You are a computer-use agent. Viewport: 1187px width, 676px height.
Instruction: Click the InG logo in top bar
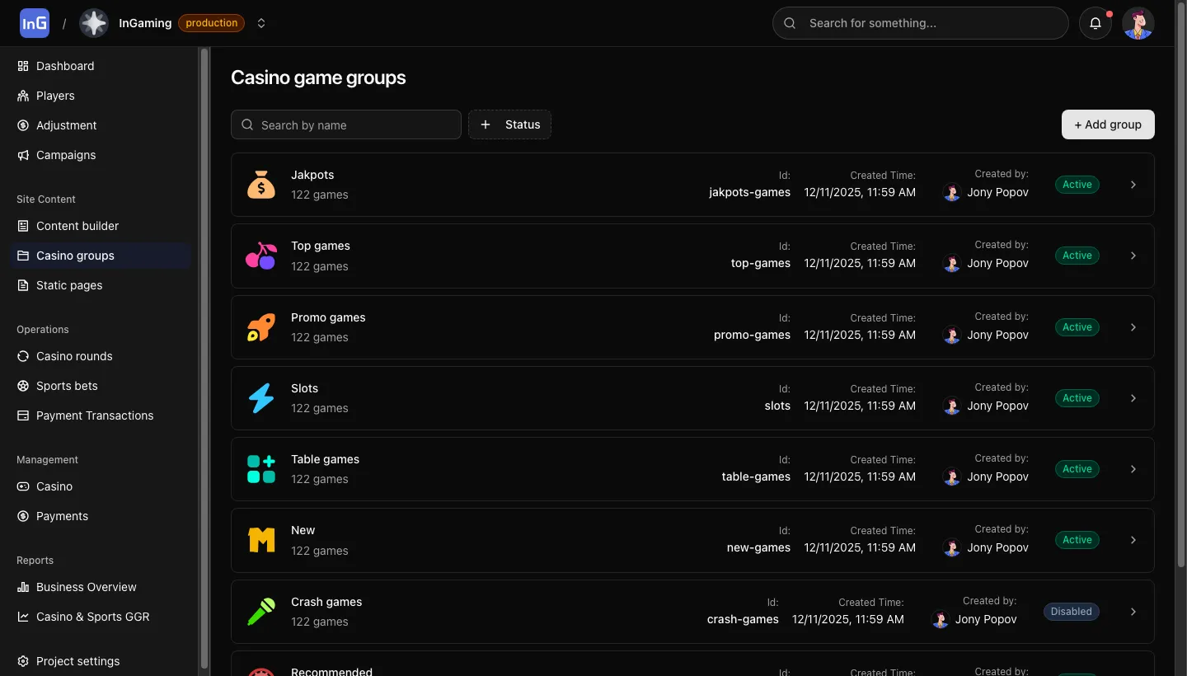click(34, 22)
